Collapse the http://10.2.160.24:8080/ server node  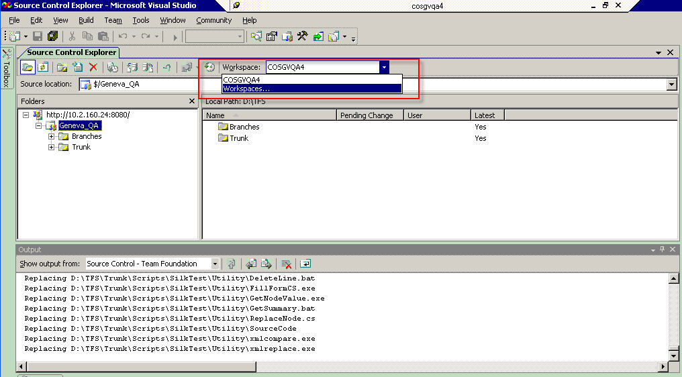(26, 115)
